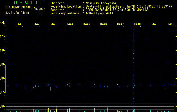Click the 0.8 kHz axis label
Viewport: 177px width, 112px height.
[2, 78]
